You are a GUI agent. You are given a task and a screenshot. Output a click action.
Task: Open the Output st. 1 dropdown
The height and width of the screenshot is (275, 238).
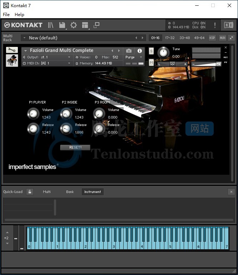pos(47,57)
